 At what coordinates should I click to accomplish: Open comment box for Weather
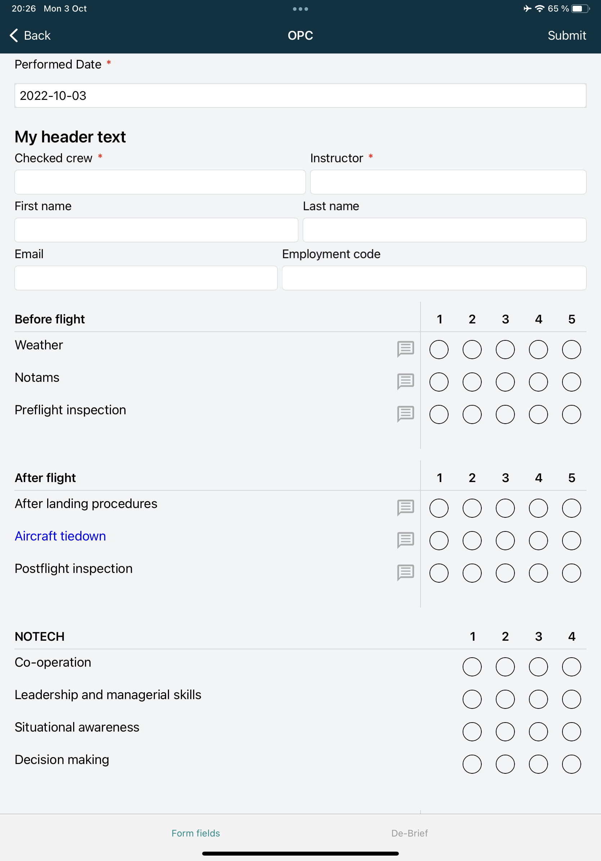(x=405, y=349)
